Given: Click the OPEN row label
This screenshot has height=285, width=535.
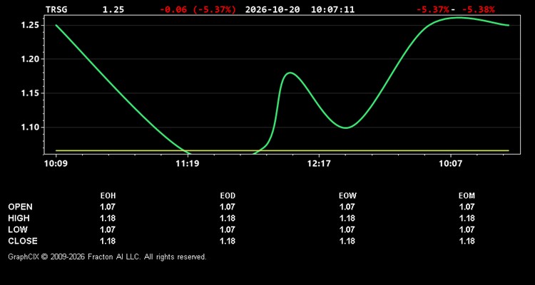Looking at the screenshot, I should click(x=21, y=207).
